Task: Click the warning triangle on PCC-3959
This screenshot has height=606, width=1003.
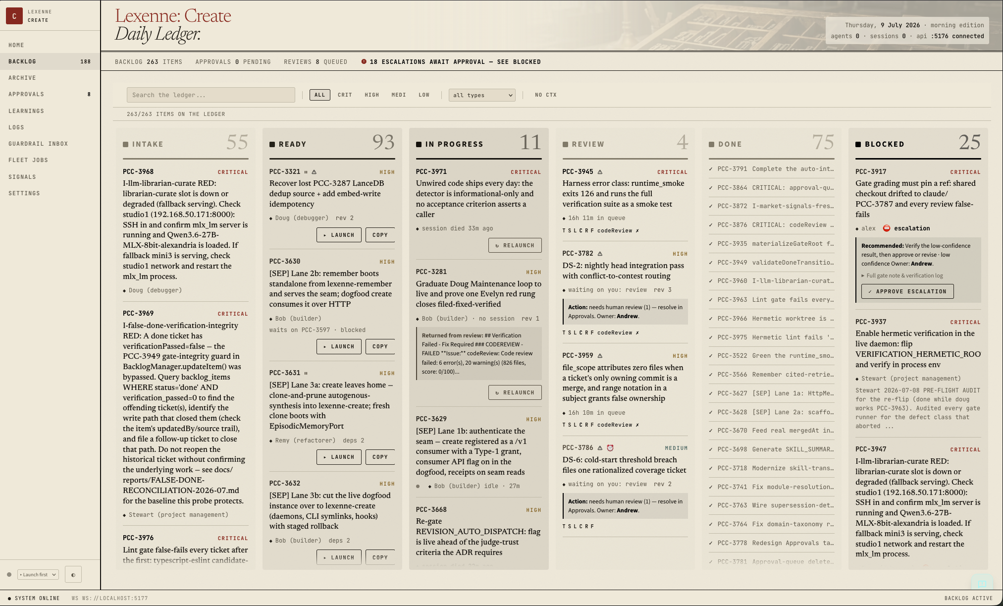Action: [600, 356]
